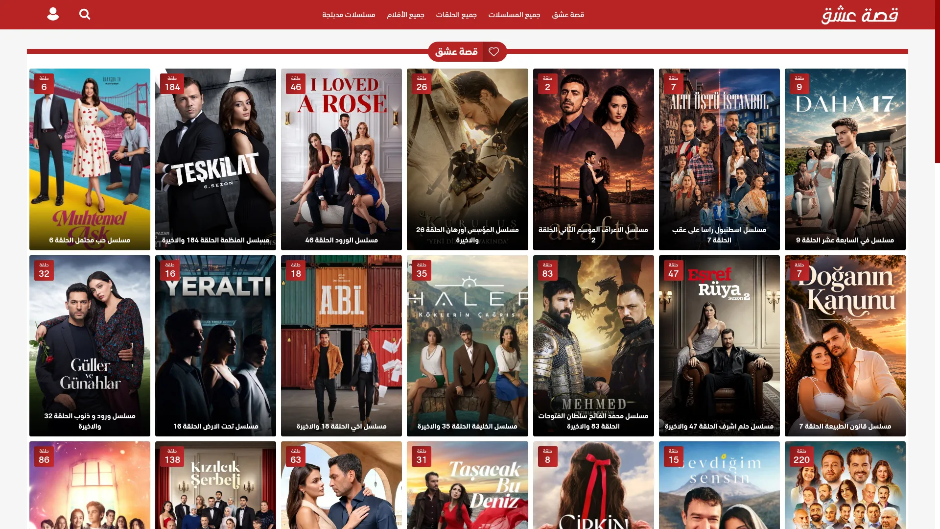The width and height of the screenshot is (940, 529).
Task: Click the episode 8 badge on Çirkin poster
Action: [547, 457]
